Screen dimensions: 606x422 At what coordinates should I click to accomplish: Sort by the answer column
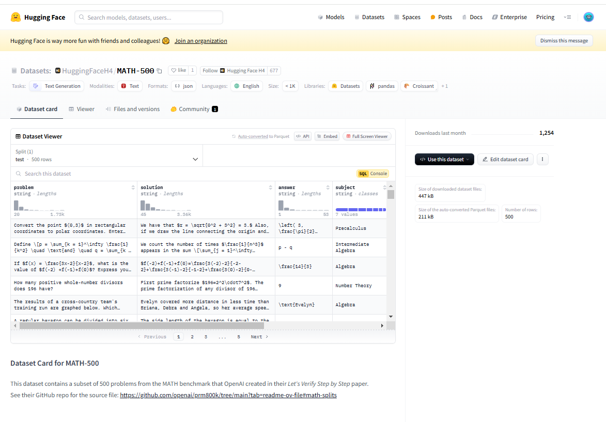[328, 187]
